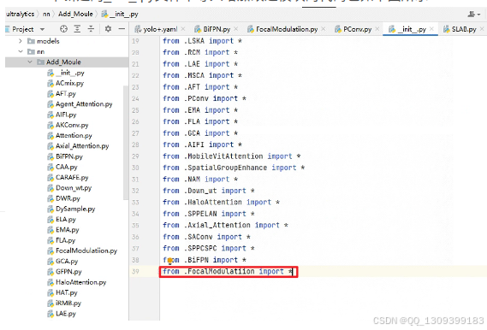
Task: Open Project panel settings gear
Action: [108, 29]
